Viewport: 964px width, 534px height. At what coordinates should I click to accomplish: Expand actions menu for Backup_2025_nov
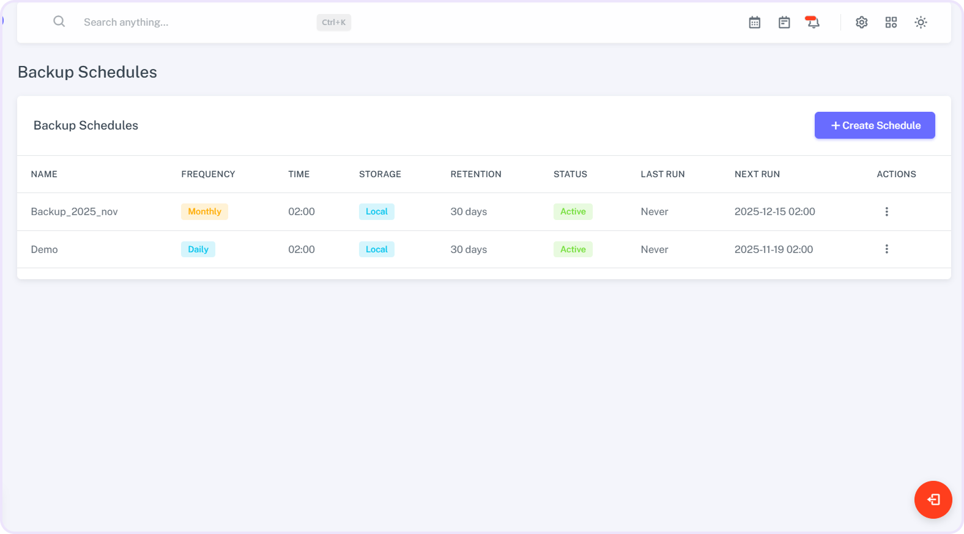click(886, 211)
